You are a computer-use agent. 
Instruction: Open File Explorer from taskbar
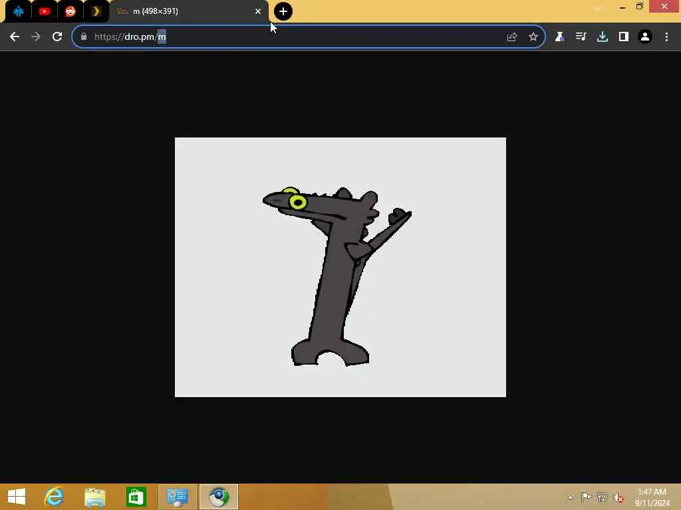(95, 497)
